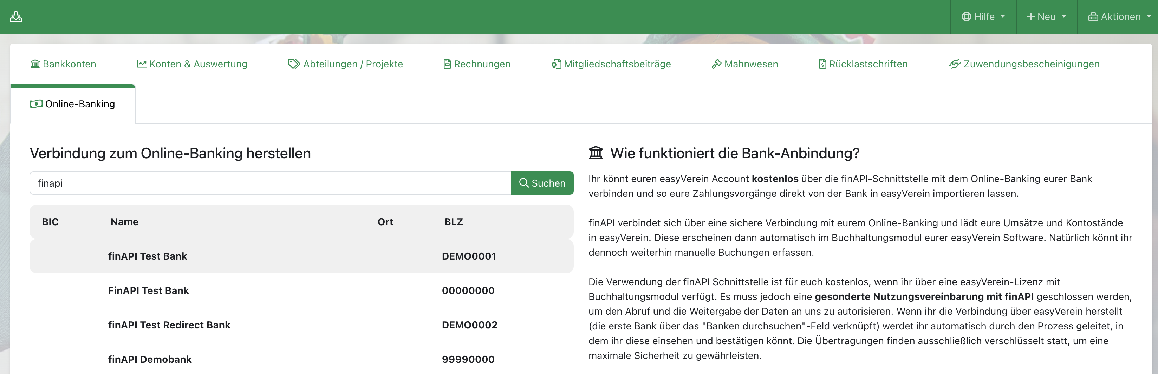Click the BLZ column header
1158x374 pixels.
pos(454,222)
